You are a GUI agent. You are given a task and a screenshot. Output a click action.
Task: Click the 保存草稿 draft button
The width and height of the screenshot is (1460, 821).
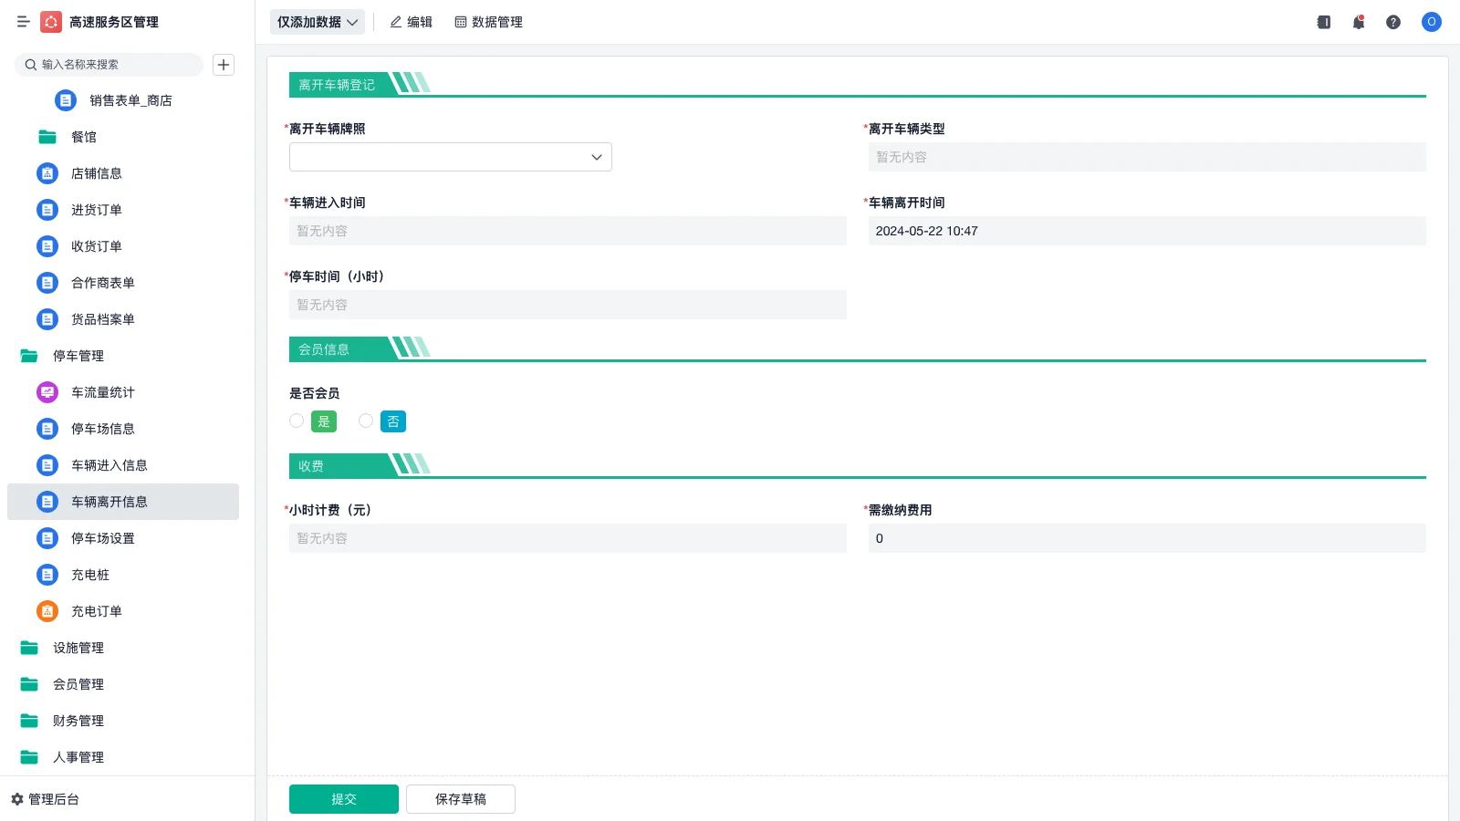(460, 798)
